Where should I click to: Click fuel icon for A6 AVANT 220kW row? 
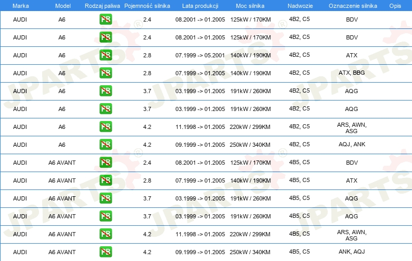coord(105,234)
